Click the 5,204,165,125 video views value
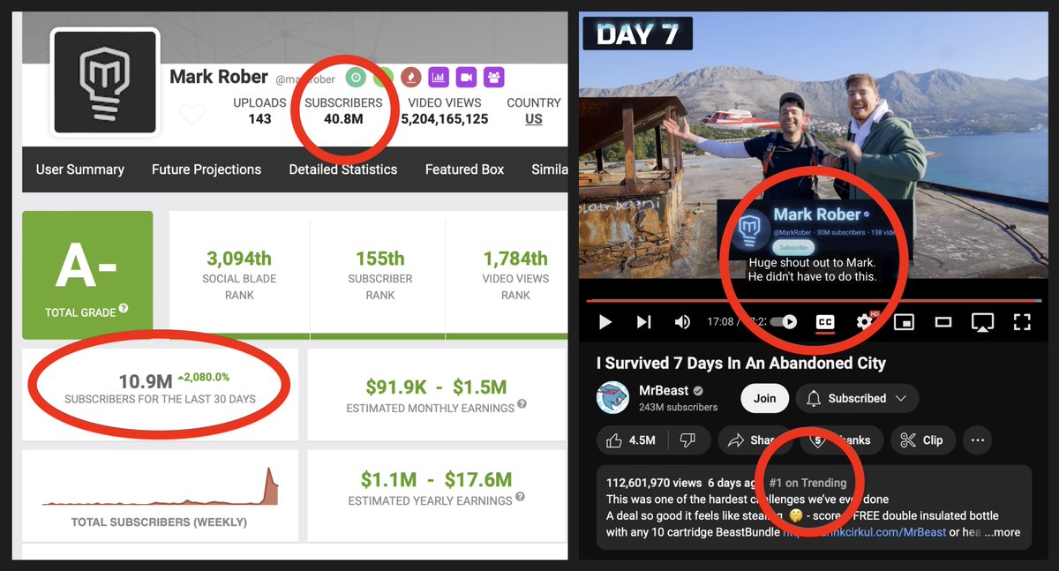The width and height of the screenshot is (1059, 571). point(444,119)
